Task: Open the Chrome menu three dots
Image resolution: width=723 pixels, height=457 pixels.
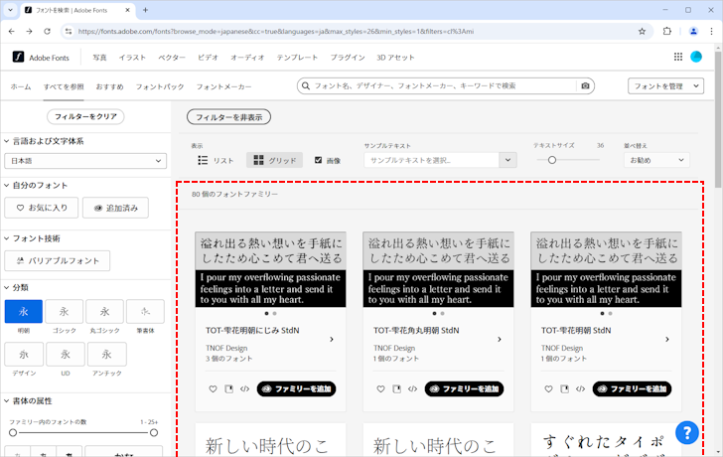Action: [x=711, y=32]
